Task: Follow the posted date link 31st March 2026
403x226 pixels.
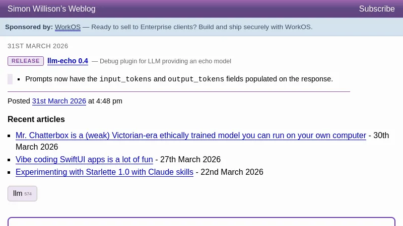Action: pos(59,101)
